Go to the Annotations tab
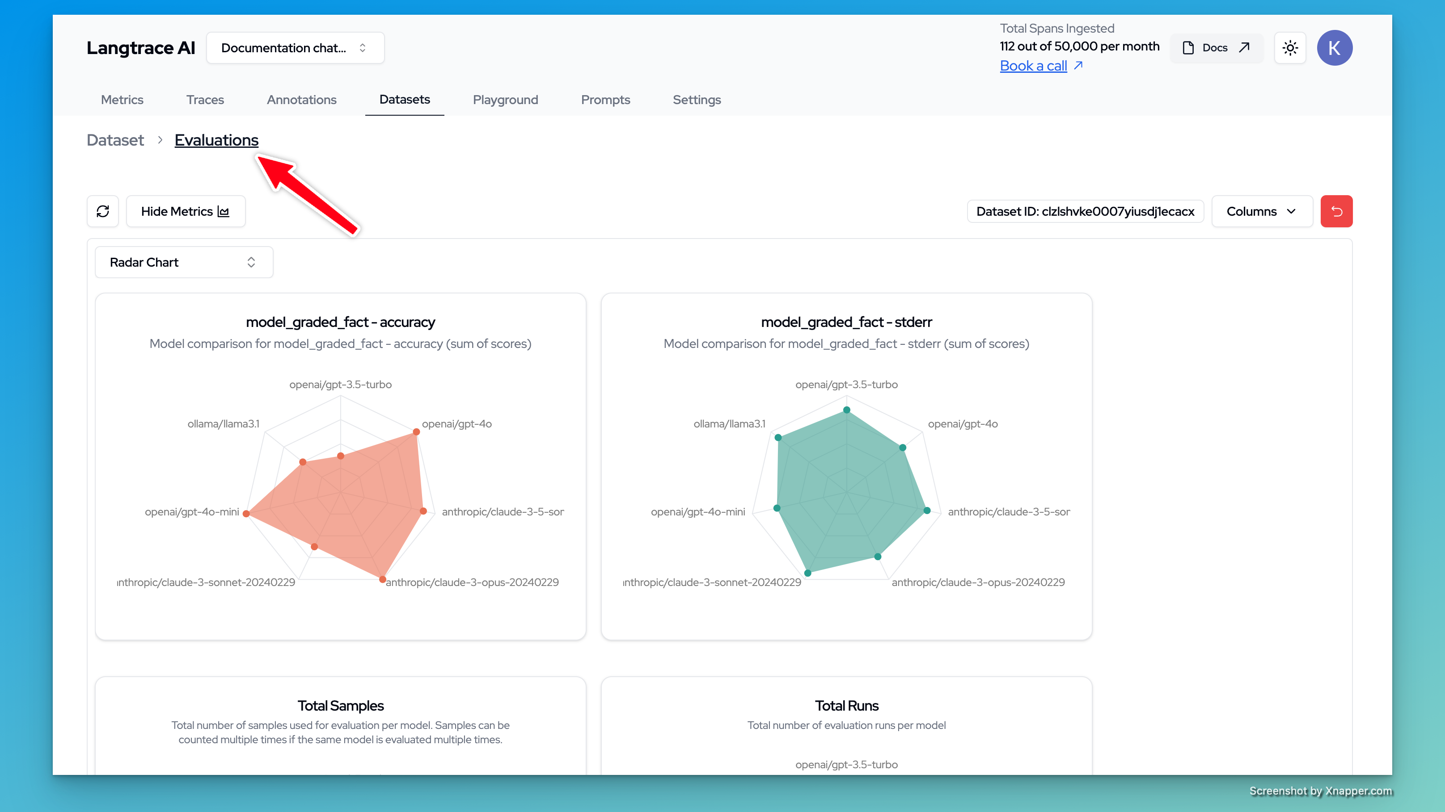Image resolution: width=1445 pixels, height=812 pixels. (301, 100)
